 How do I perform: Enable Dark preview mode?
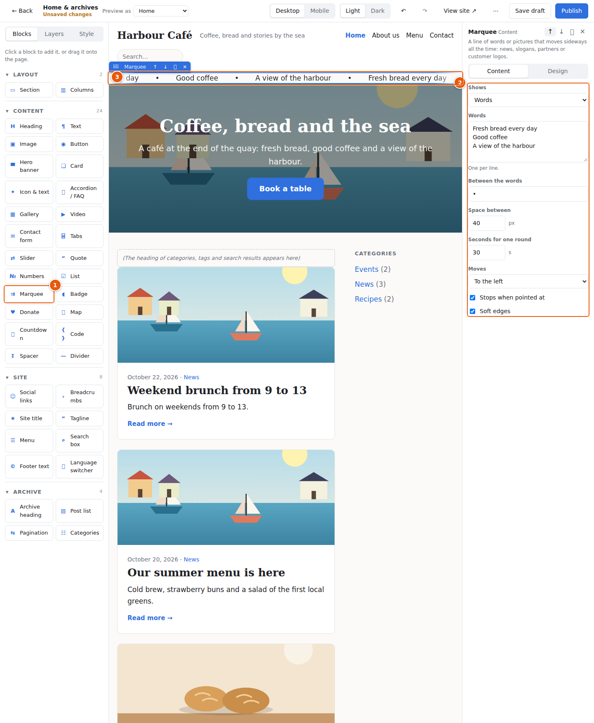click(377, 11)
